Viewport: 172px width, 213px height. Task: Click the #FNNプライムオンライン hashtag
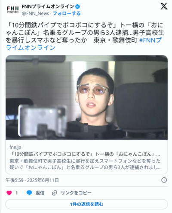pyautogui.click(x=84, y=44)
